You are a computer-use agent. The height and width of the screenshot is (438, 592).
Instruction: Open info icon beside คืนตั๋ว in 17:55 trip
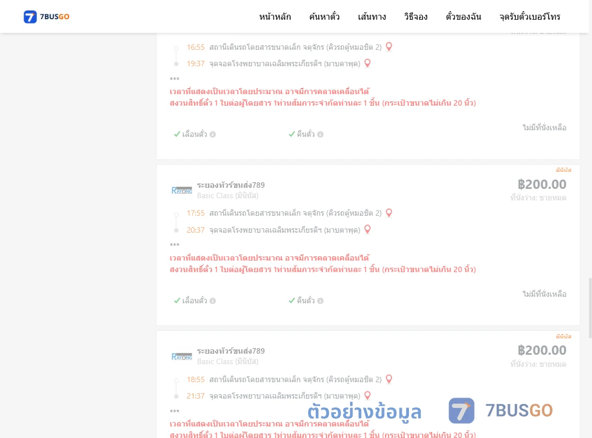[320, 301]
